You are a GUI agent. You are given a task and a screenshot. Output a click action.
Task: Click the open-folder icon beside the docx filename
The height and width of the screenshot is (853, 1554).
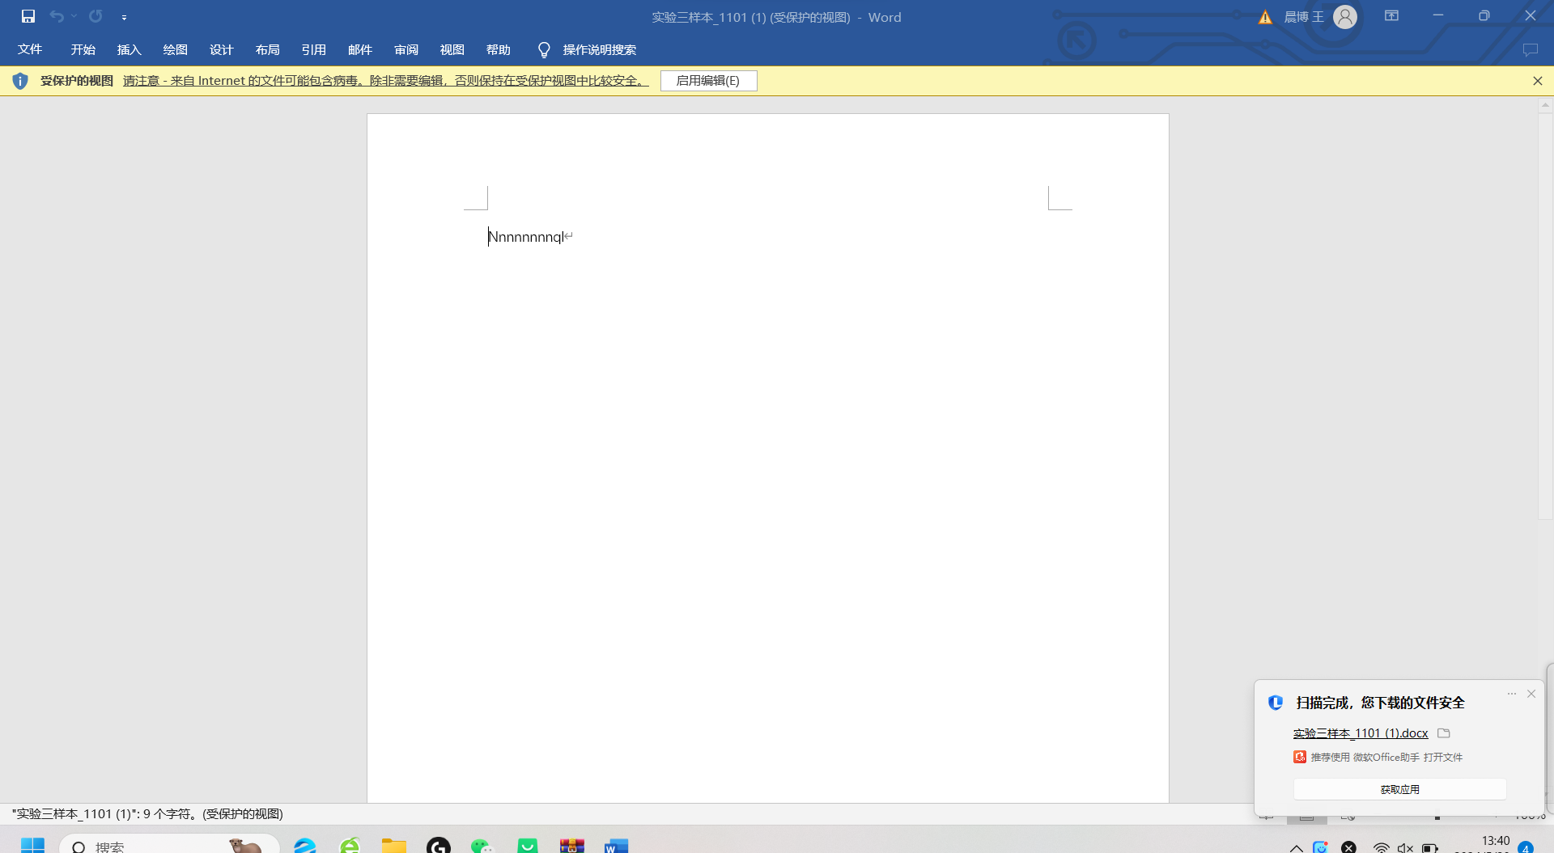click(x=1444, y=733)
